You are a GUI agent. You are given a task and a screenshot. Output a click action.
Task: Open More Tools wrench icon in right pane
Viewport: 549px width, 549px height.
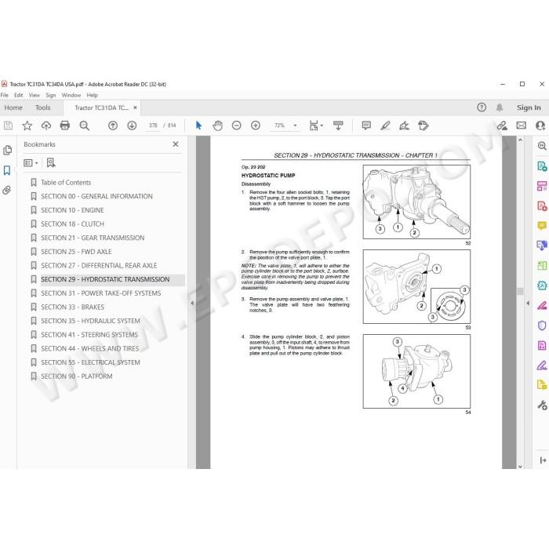(542, 405)
